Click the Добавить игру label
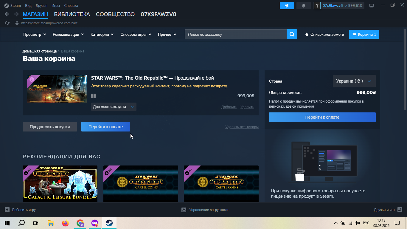 click(24, 210)
